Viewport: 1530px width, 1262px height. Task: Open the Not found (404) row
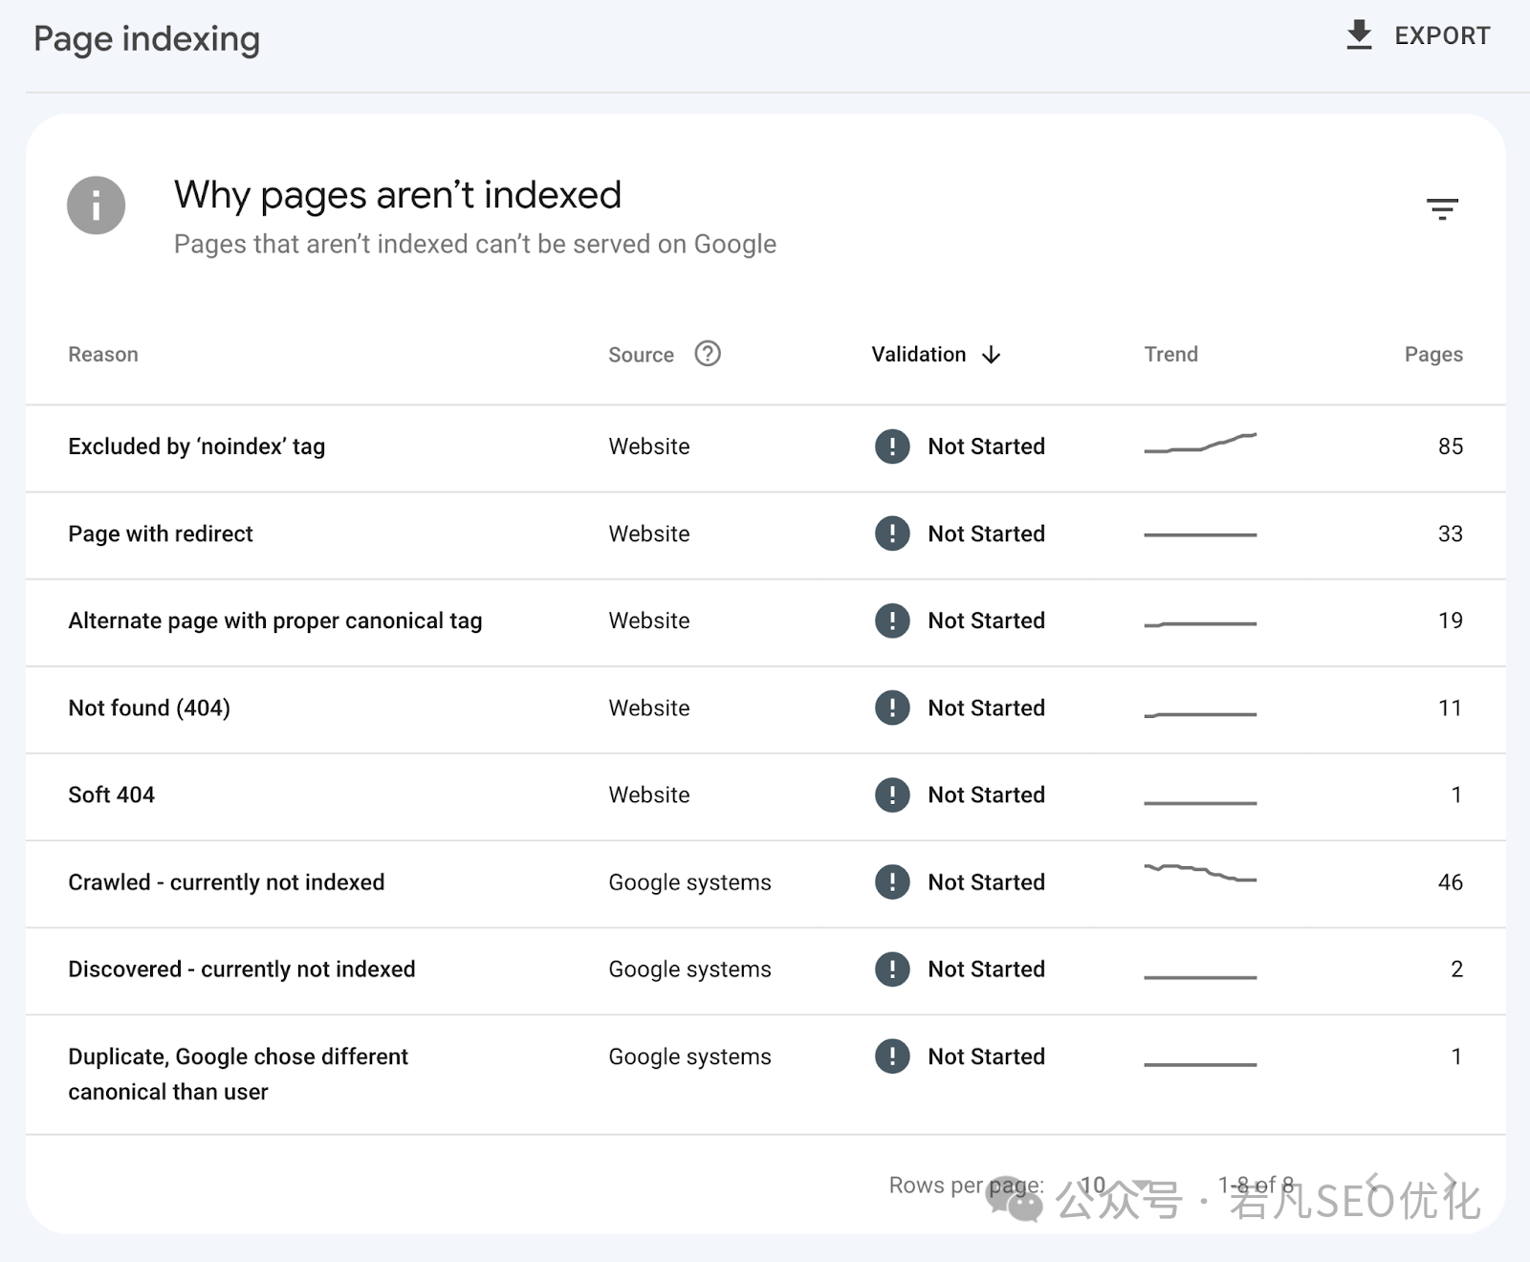coord(765,708)
